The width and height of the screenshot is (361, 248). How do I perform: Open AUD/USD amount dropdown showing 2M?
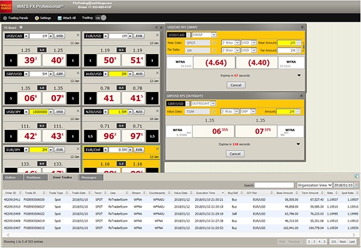coord(131,74)
